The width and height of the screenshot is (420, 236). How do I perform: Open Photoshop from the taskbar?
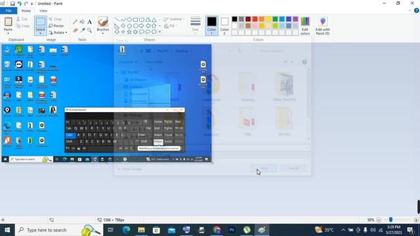pos(232,230)
